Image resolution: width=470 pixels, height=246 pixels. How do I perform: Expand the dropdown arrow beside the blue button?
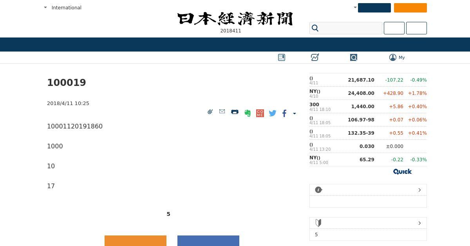tap(355, 7)
